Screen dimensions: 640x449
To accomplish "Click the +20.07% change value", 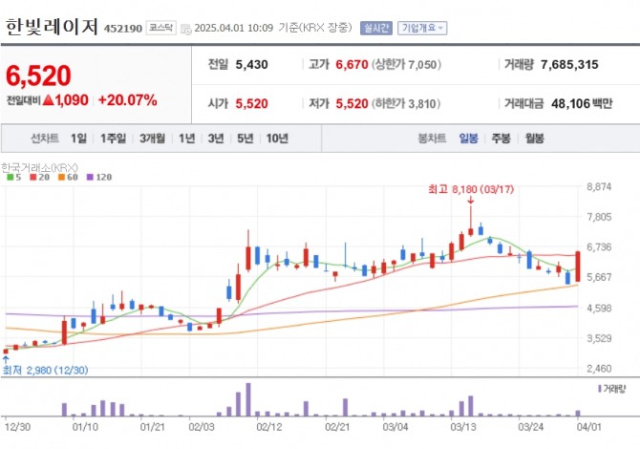I will click(127, 100).
